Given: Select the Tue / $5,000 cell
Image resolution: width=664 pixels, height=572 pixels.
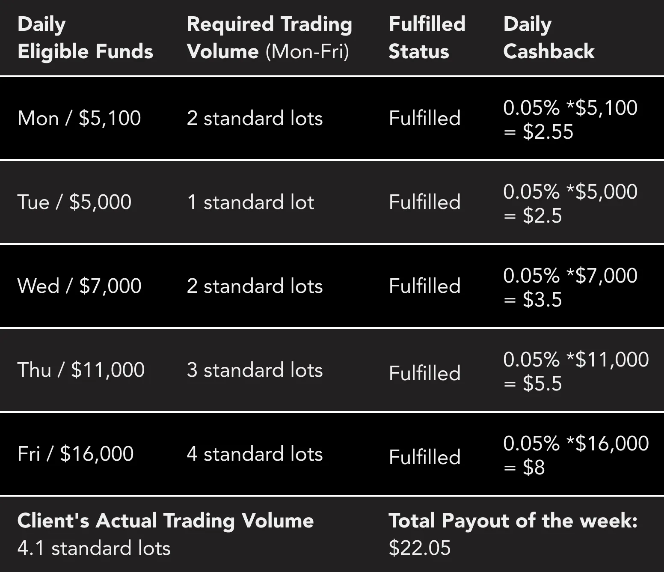Looking at the screenshot, I should 74,202.
